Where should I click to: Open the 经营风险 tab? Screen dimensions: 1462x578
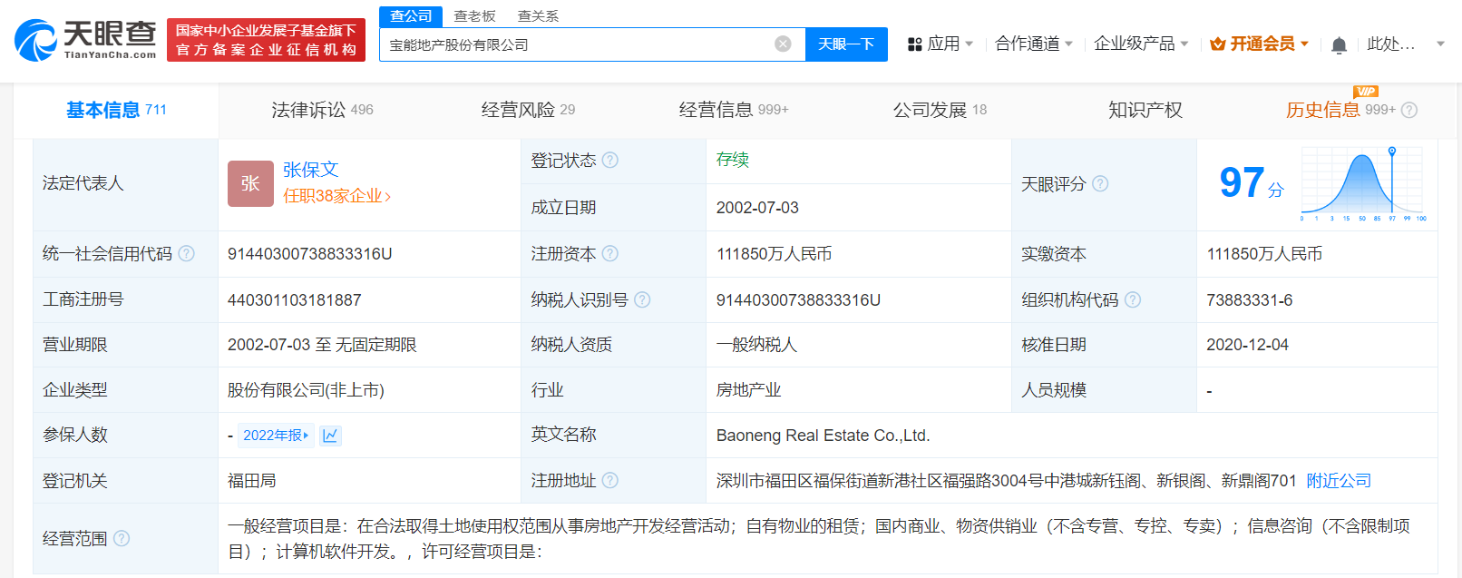(x=528, y=110)
